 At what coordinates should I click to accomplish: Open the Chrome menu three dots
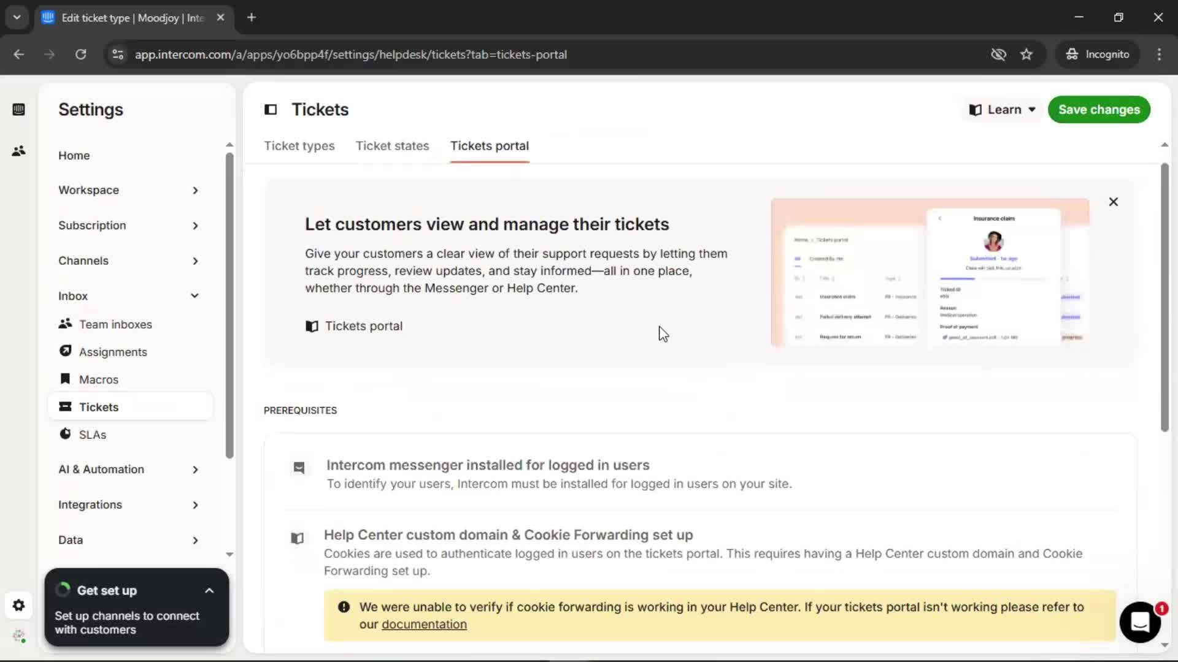(1159, 55)
